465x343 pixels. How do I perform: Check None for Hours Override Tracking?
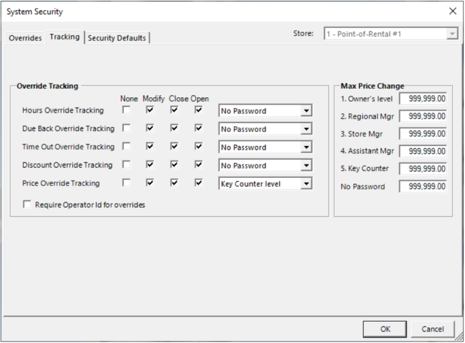(126, 110)
